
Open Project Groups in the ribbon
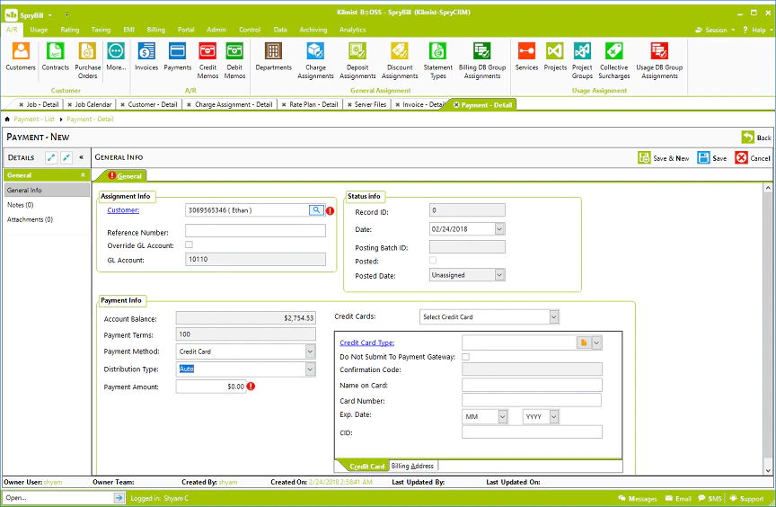(x=582, y=60)
